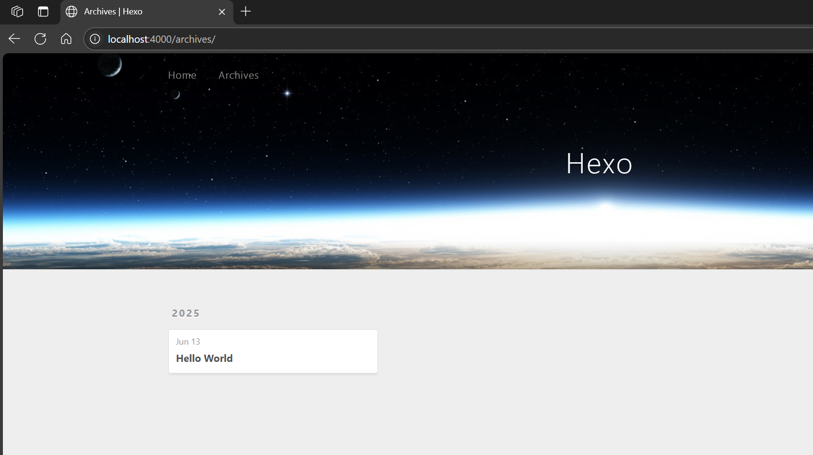The width and height of the screenshot is (813, 455).
Task: Open a new tab with plus icon
Action: click(246, 12)
